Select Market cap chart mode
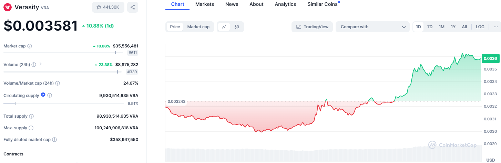The width and height of the screenshot is (501, 163). click(198, 27)
